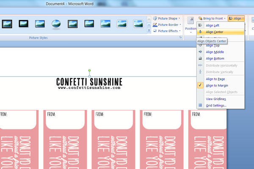Select the Confetti Sunshine logo image

pyautogui.click(x=89, y=83)
